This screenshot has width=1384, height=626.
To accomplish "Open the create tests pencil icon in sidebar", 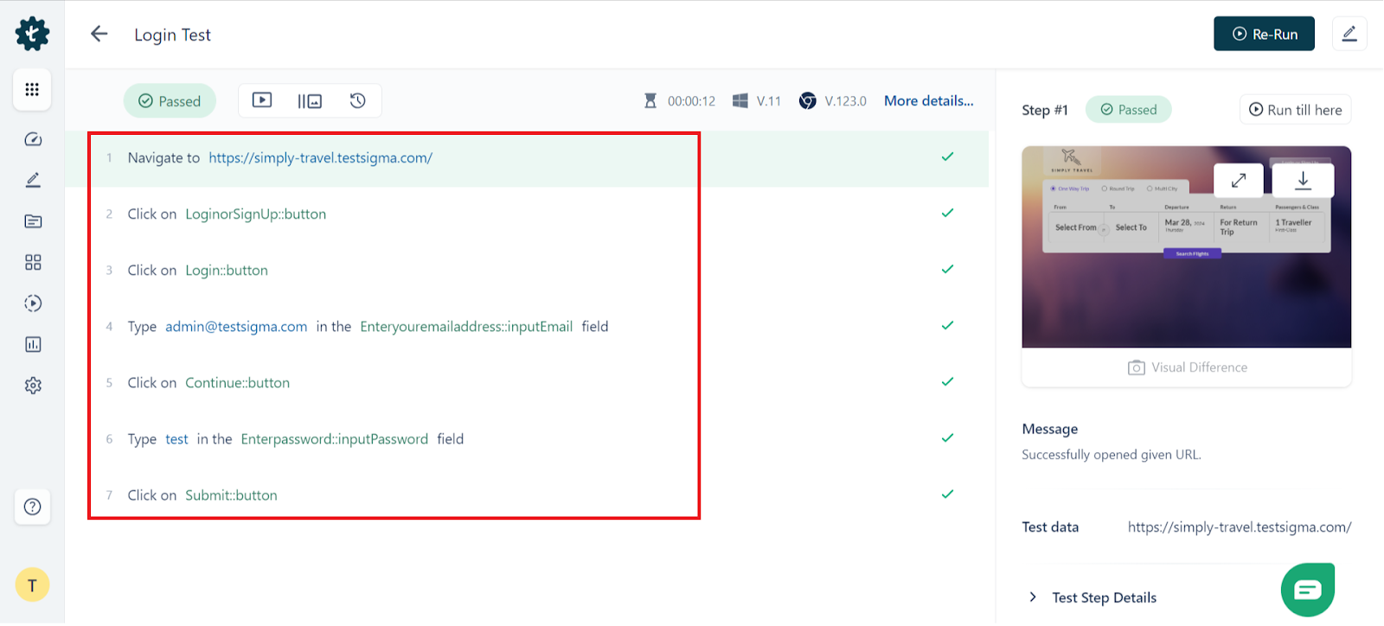I will [33, 180].
